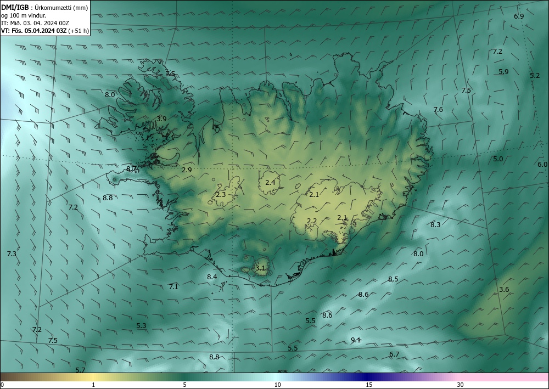Viewport: 549px width, 389px height.
Task: Click the 5.0 value east of Iceland
Action: [x=498, y=159]
